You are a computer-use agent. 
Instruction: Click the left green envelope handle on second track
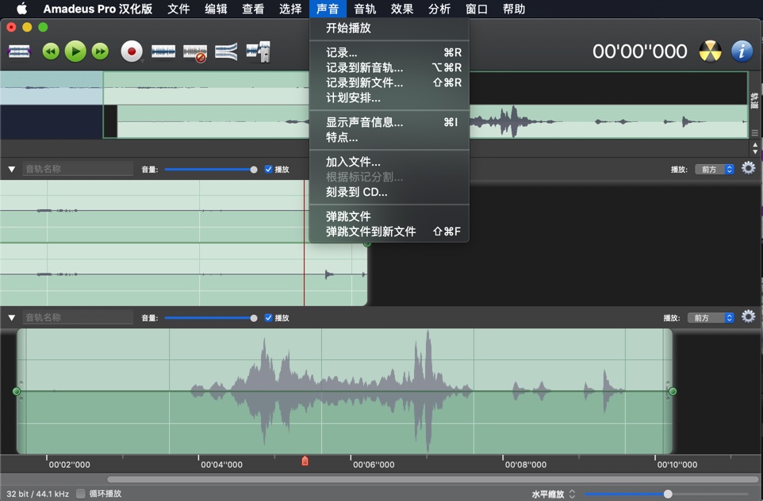pyautogui.click(x=17, y=391)
